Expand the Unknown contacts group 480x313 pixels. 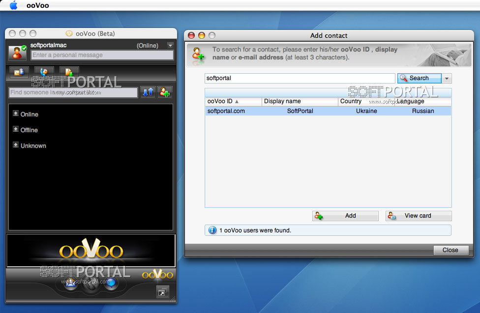[x=16, y=145]
